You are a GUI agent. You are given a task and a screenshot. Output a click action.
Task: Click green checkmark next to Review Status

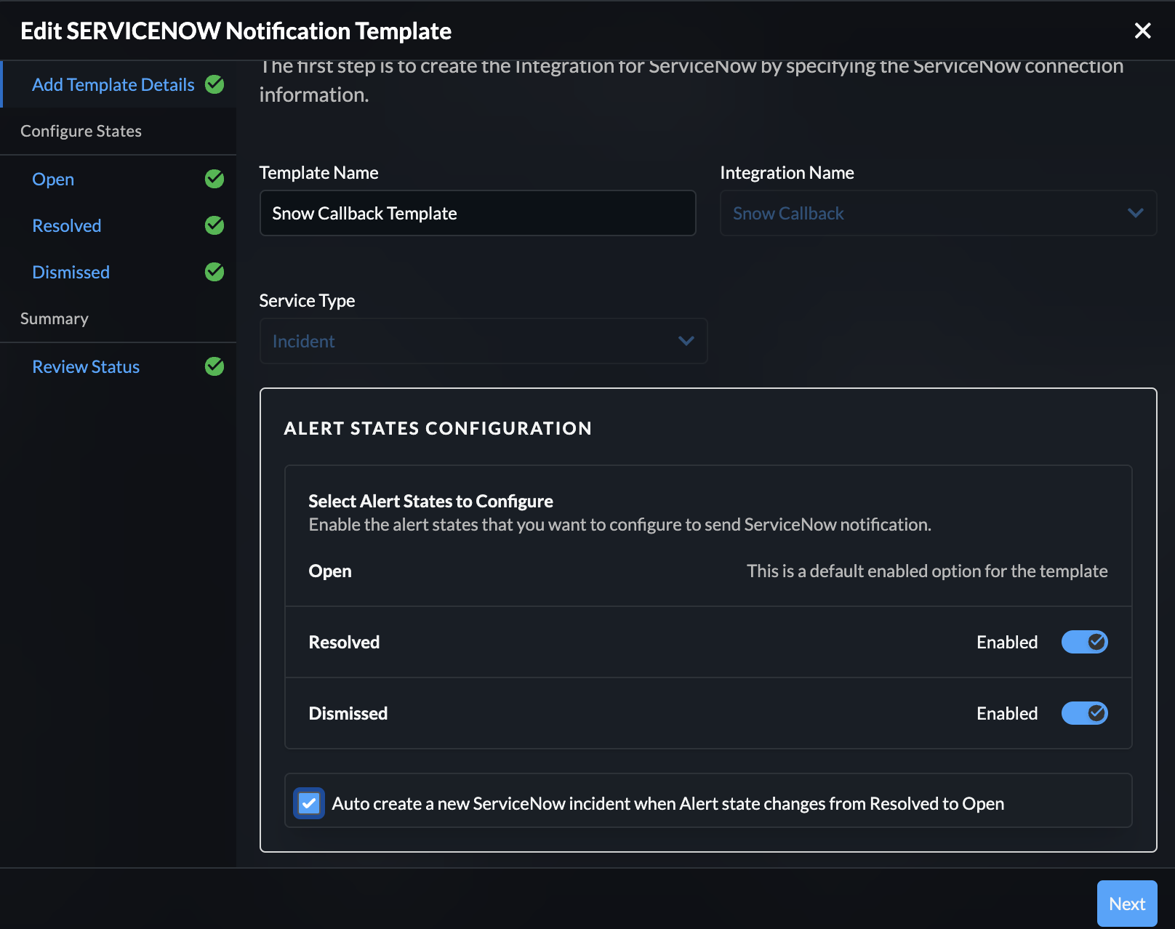click(x=214, y=366)
